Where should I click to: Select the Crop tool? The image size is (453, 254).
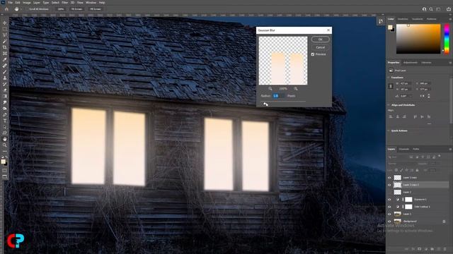point(5,47)
